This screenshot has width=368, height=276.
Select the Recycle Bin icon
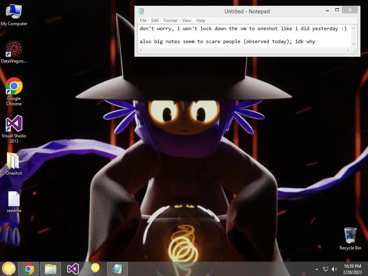pyautogui.click(x=350, y=239)
